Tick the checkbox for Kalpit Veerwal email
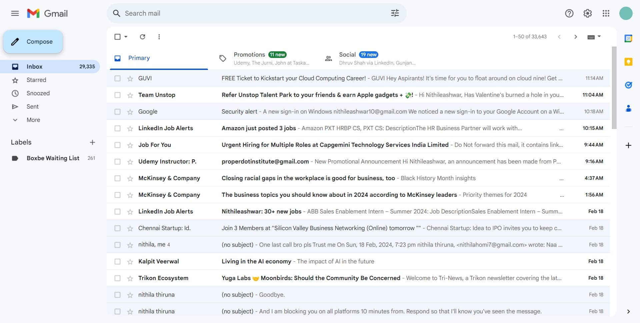This screenshot has height=323, width=640. [x=117, y=261]
